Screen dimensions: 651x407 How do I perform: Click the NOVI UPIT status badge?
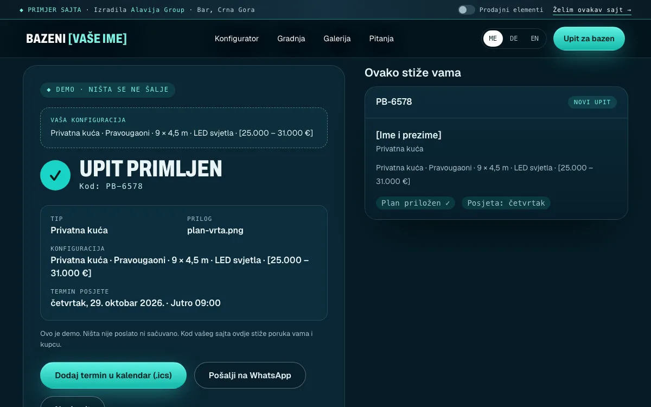point(592,102)
